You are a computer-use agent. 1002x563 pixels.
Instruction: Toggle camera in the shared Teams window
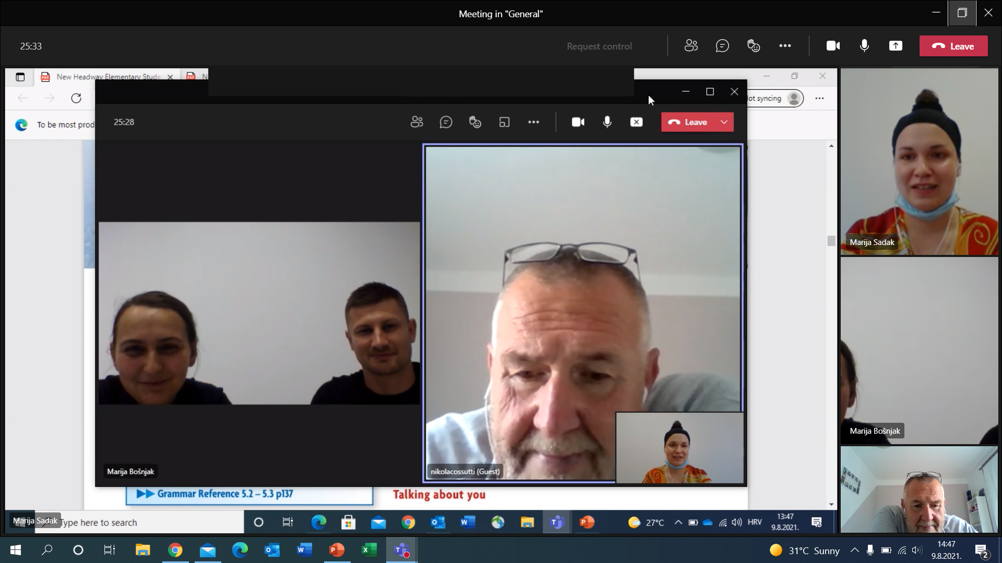[x=578, y=122]
